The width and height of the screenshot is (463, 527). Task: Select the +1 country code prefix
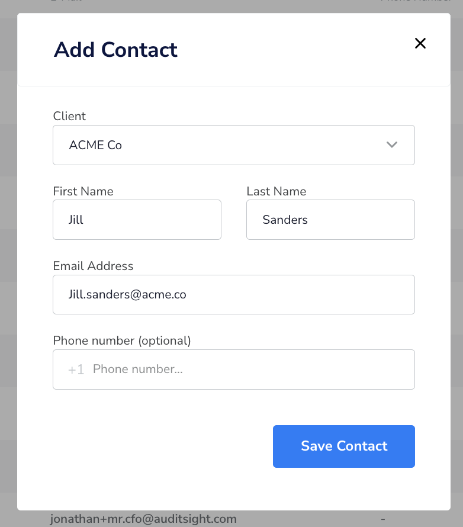click(x=76, y=369)
